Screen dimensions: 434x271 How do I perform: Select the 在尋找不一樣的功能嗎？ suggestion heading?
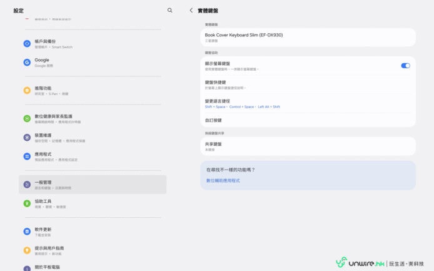[230, 170]
